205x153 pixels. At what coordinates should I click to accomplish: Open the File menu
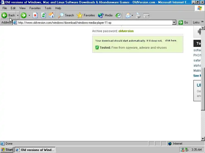point(5,8)
